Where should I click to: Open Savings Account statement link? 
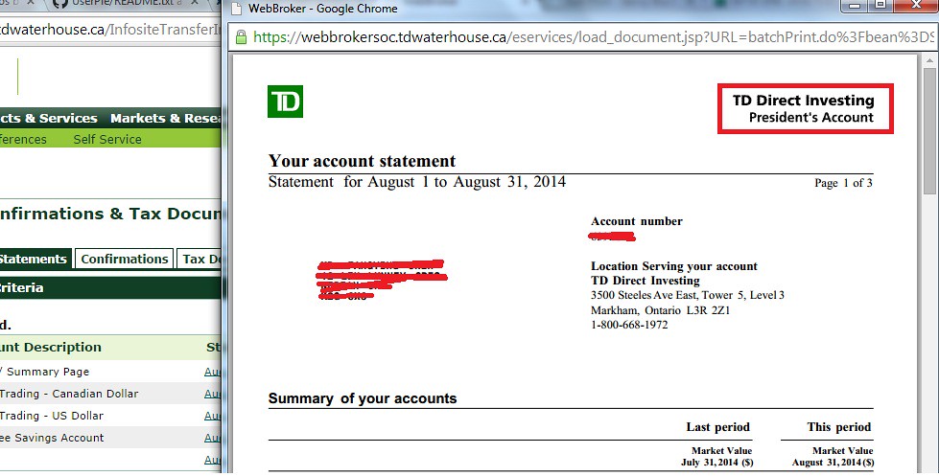213,438
